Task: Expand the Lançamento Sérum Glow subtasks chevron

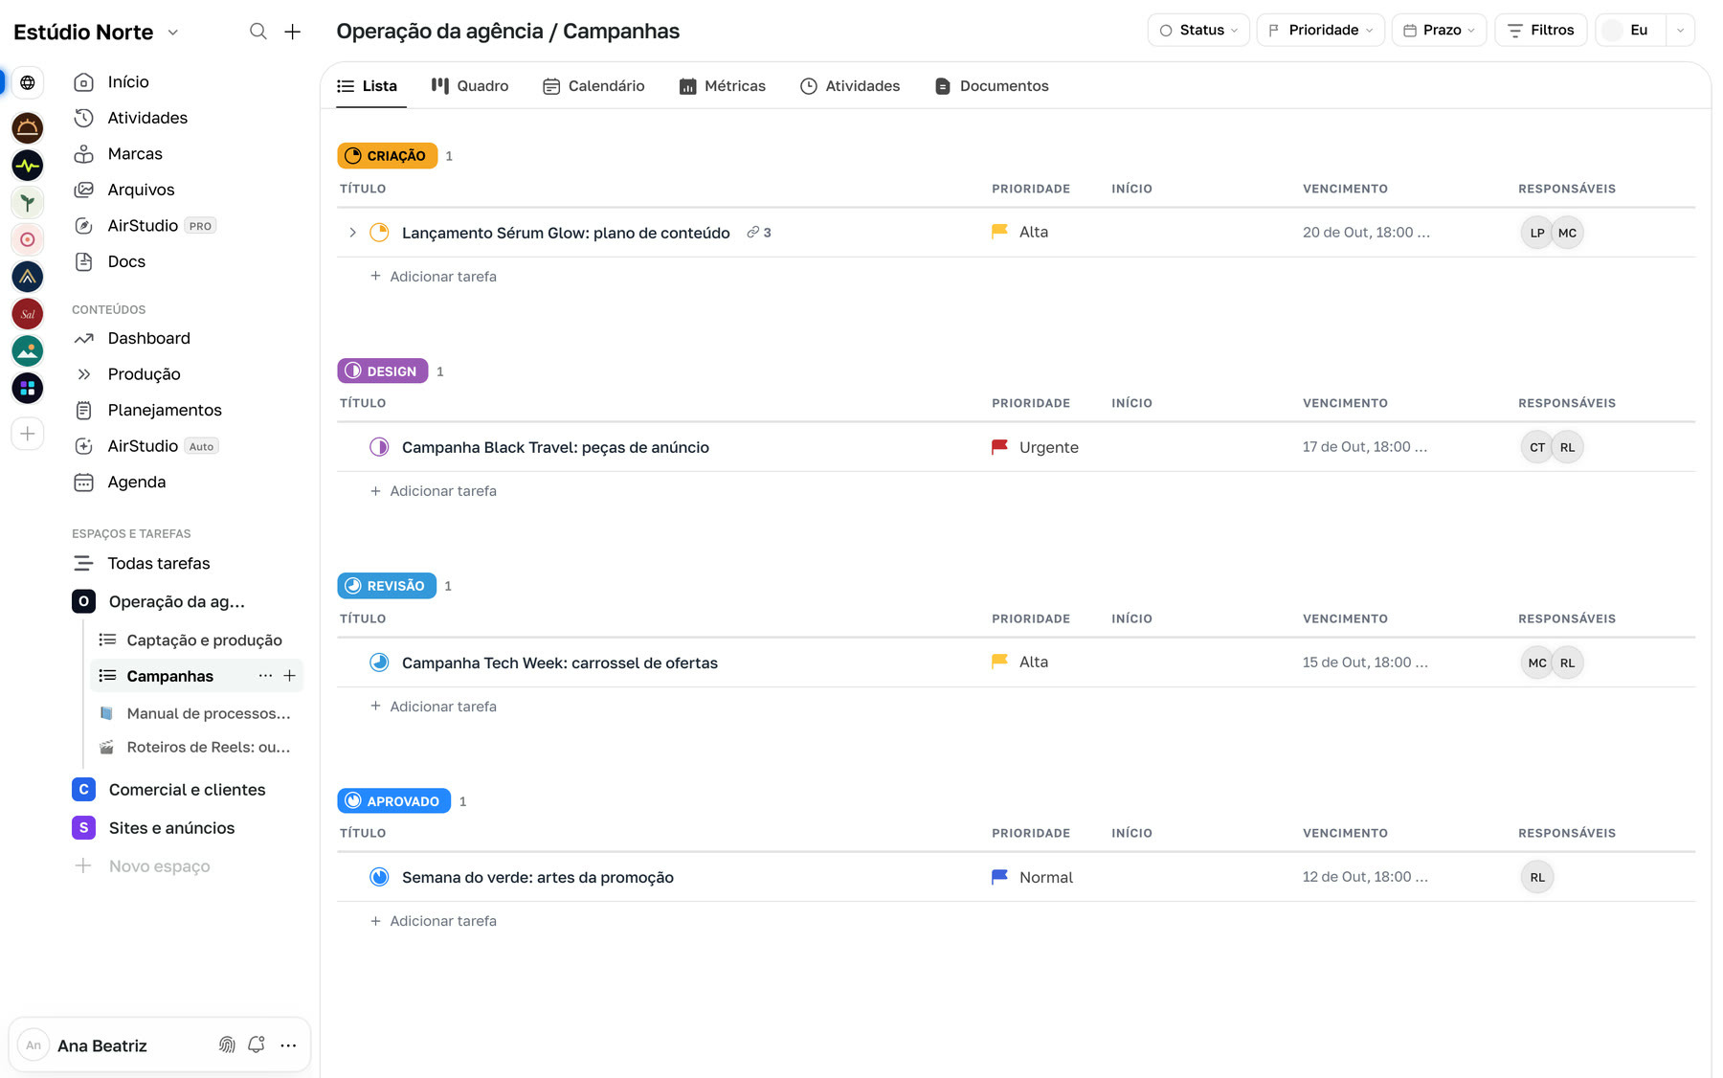Action: click(352, 233)
